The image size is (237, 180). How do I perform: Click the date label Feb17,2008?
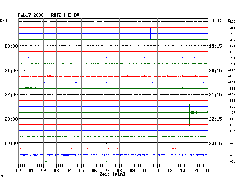point(31,15)
